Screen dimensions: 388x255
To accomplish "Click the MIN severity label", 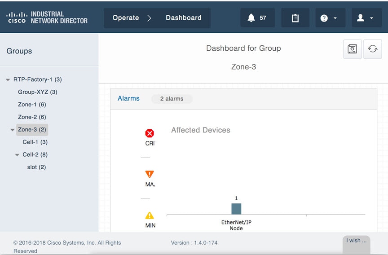I will click(150, 225).
